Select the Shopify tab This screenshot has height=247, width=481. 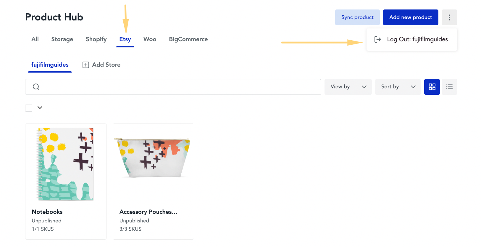point(96,39)
